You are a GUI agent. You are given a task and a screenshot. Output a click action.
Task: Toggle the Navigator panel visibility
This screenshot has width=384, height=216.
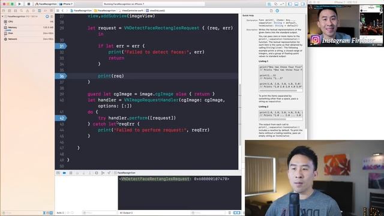[x=290, y=4]
